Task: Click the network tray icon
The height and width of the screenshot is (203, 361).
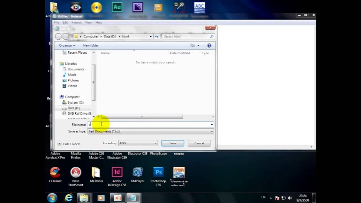Action: 284,198
